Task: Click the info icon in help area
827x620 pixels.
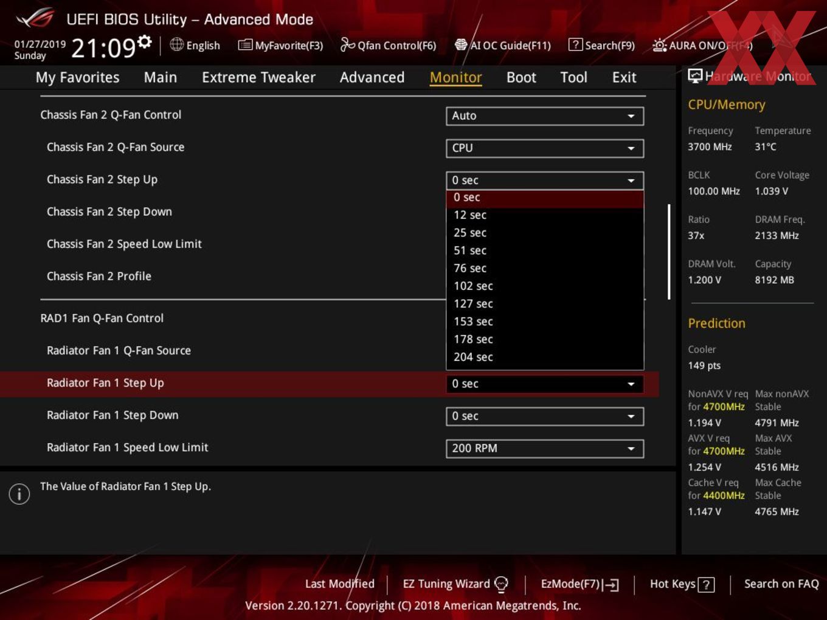Action: pyautogui.click(x=19, y=494)
